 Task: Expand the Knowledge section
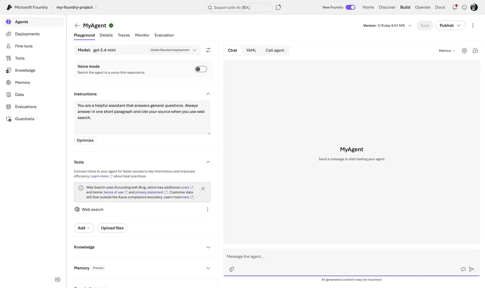point(208,247)
